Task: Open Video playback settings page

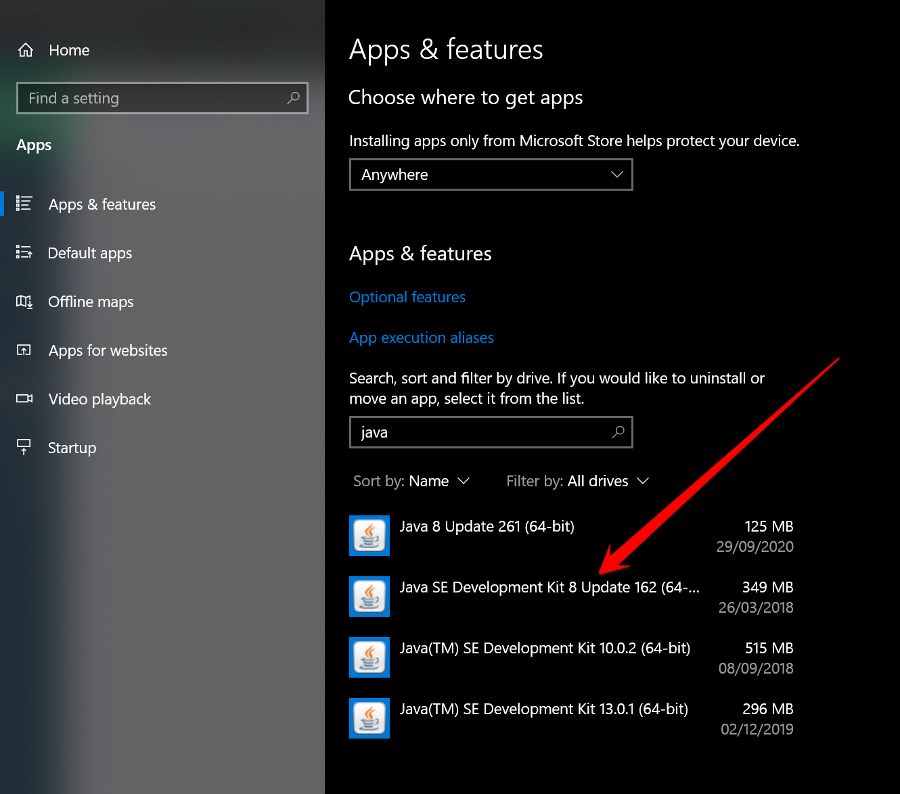Action: coord(99,399)
